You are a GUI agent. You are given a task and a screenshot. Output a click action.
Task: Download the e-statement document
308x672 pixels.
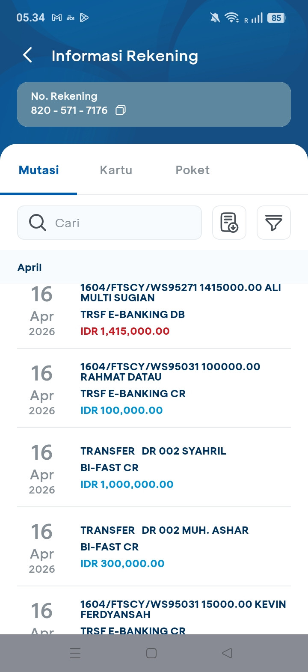click(229, 223)
